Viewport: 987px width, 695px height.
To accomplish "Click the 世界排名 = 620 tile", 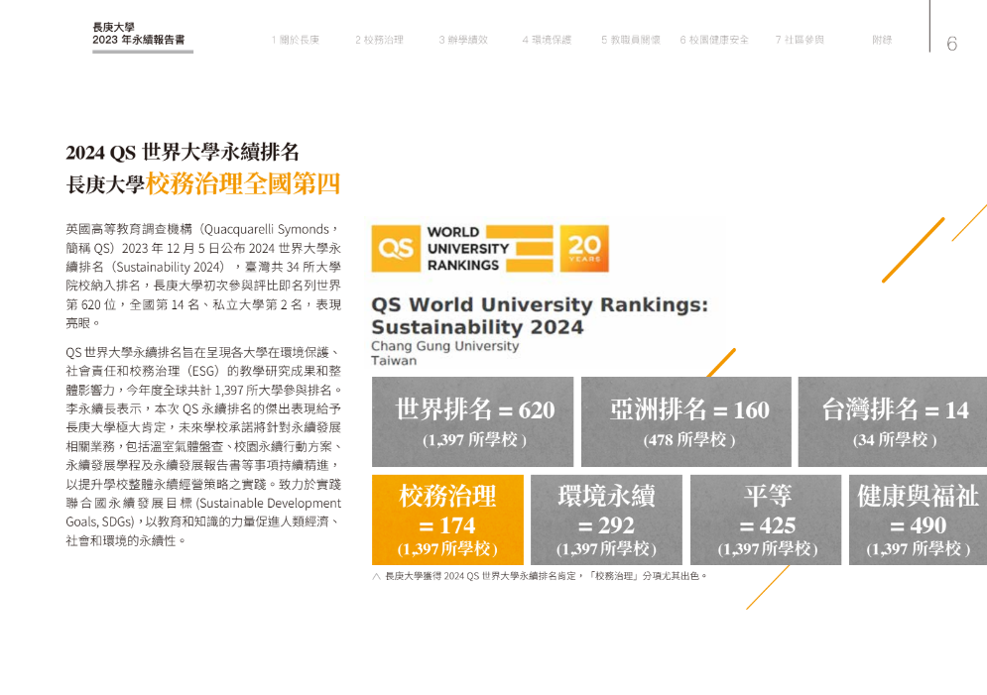I will [473, 421].
